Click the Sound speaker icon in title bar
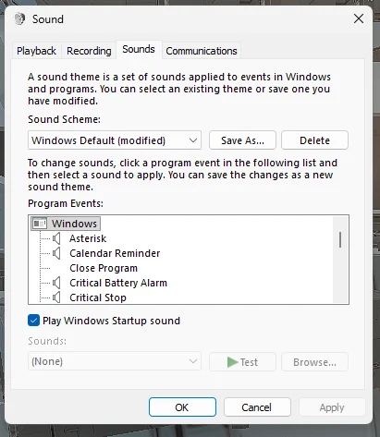Image resolution: width=380 pixels, height=437 pixels. point(19,18)
